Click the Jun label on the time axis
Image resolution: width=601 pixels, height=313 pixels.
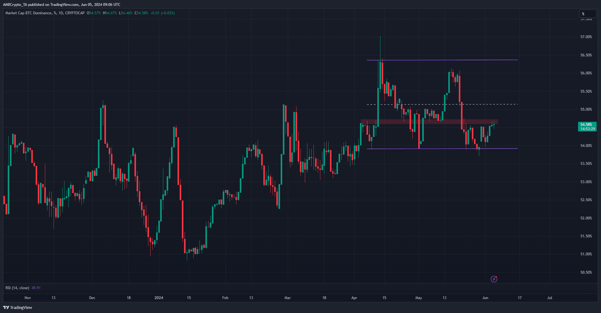pos(485,298)
